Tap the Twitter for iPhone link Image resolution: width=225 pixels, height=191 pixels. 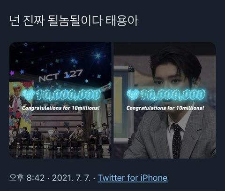(x=133, y=178)
